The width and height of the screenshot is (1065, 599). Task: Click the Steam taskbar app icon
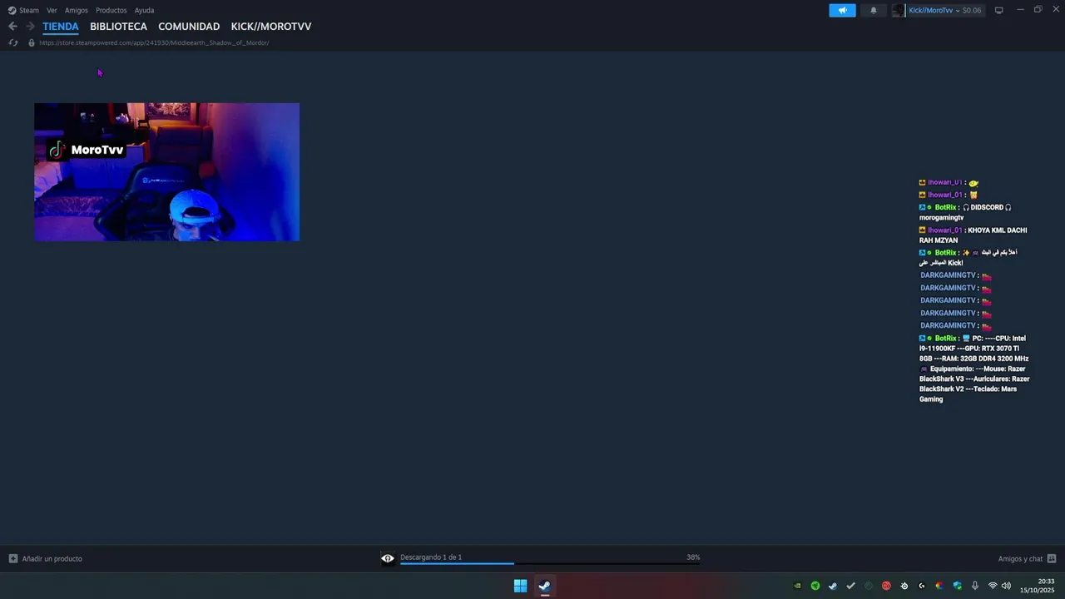coord(544,586)
